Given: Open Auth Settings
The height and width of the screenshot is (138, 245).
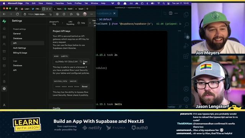Looking at the screenshot, I should click(20, 48).
